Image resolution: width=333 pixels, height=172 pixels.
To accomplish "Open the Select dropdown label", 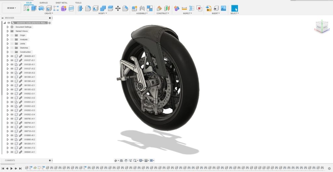I will 234,13.
